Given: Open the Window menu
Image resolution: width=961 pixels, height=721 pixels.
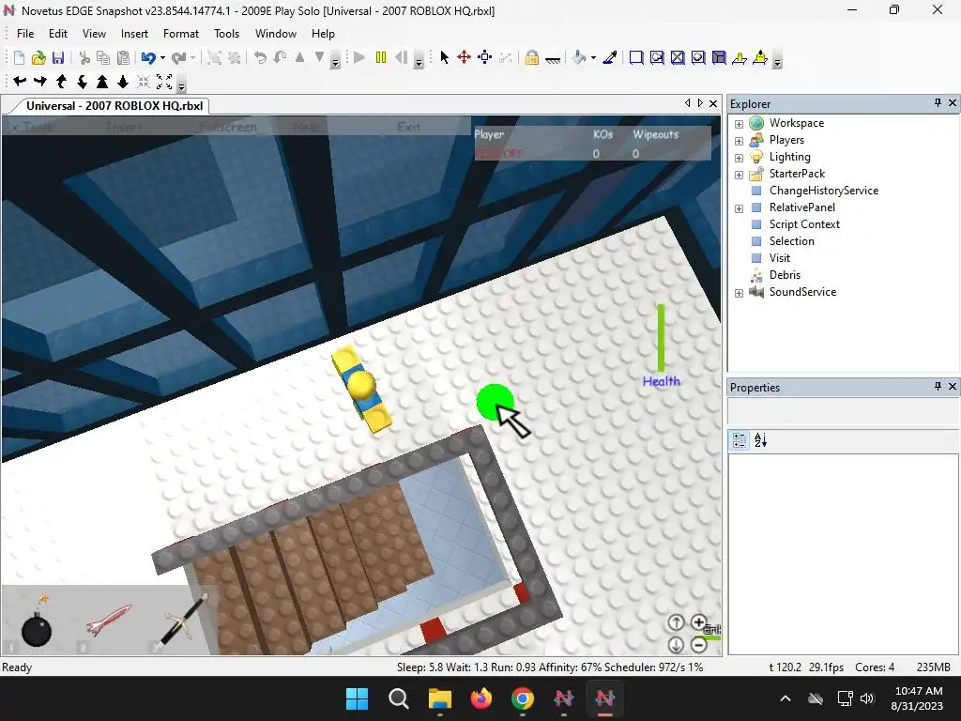Looking at the screenshot, I should coord(276,34).
